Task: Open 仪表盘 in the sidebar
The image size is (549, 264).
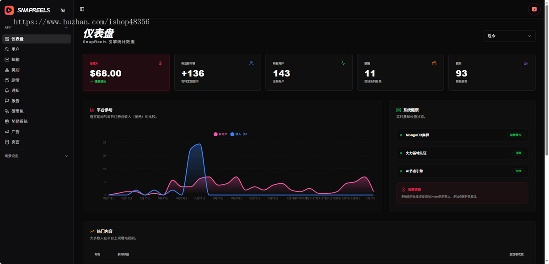Action: tap(37, 39)
